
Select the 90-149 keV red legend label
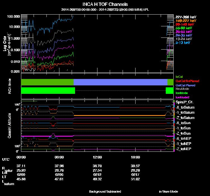(x=185, y=24)
